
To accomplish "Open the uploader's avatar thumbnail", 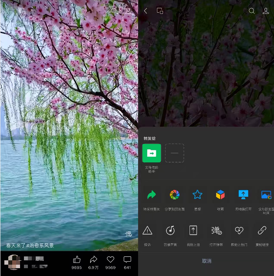I will click(13, 263).
